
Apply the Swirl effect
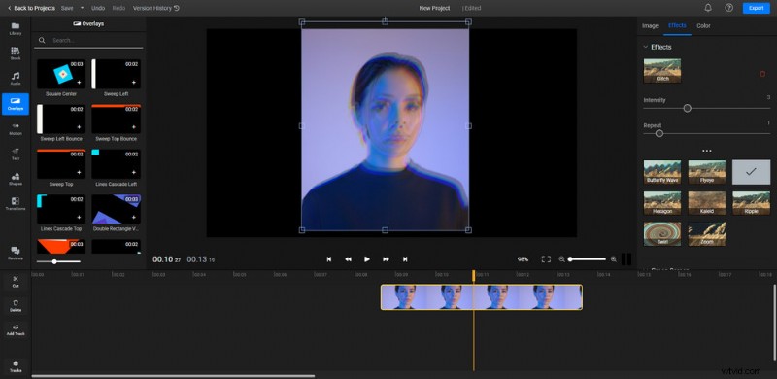(x=662, y=234)
